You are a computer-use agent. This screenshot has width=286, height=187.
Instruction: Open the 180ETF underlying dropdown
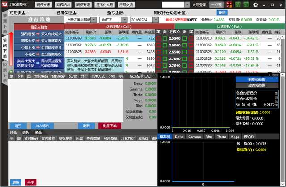pyautogui.click(x=125, y=20)
